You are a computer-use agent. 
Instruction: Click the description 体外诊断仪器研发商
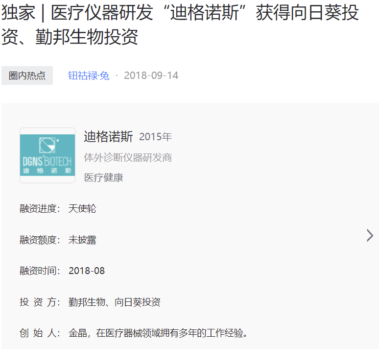[128, 158]
